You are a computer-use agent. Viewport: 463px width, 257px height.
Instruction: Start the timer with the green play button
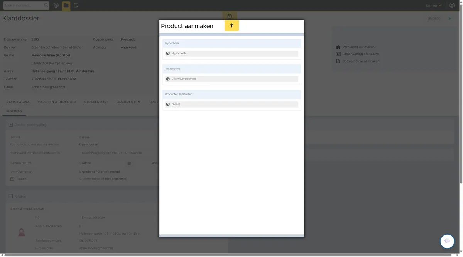coord(449,19)
